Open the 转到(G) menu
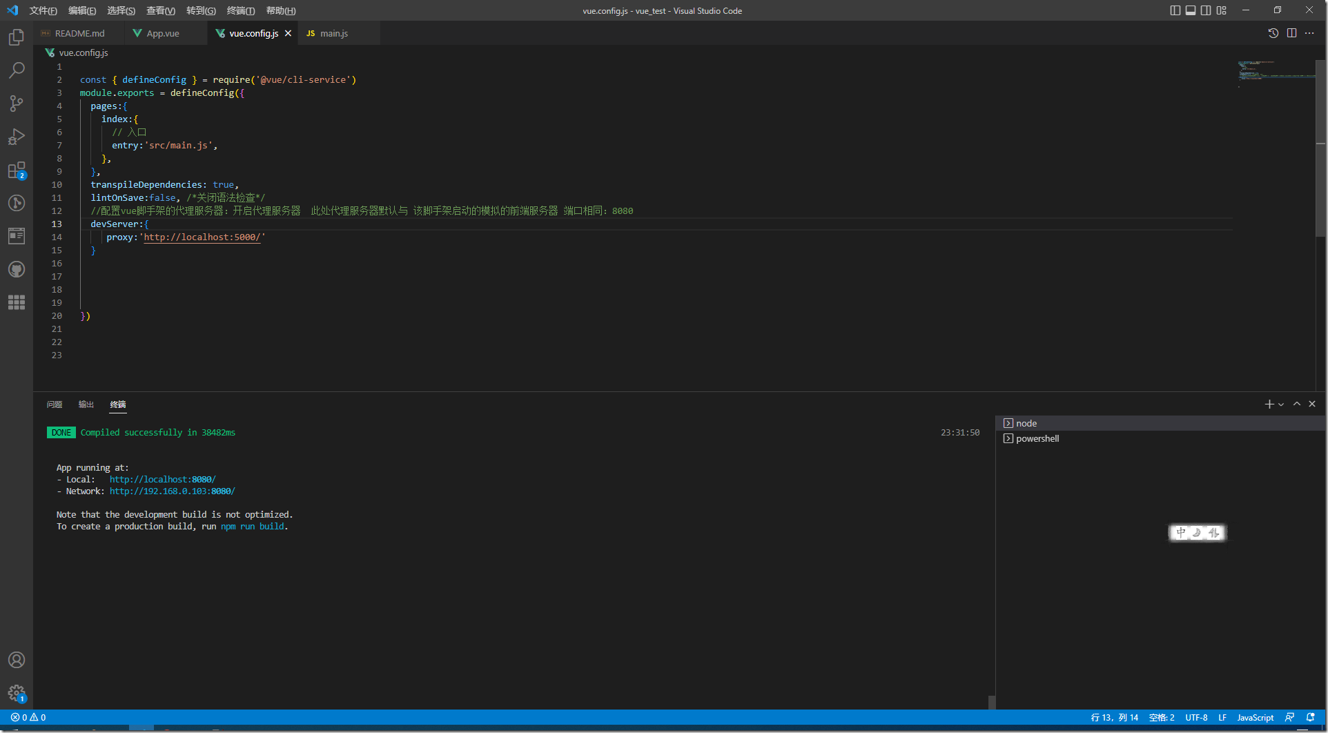The height and width of the screenshot is (733, 1328). point(201,10)
